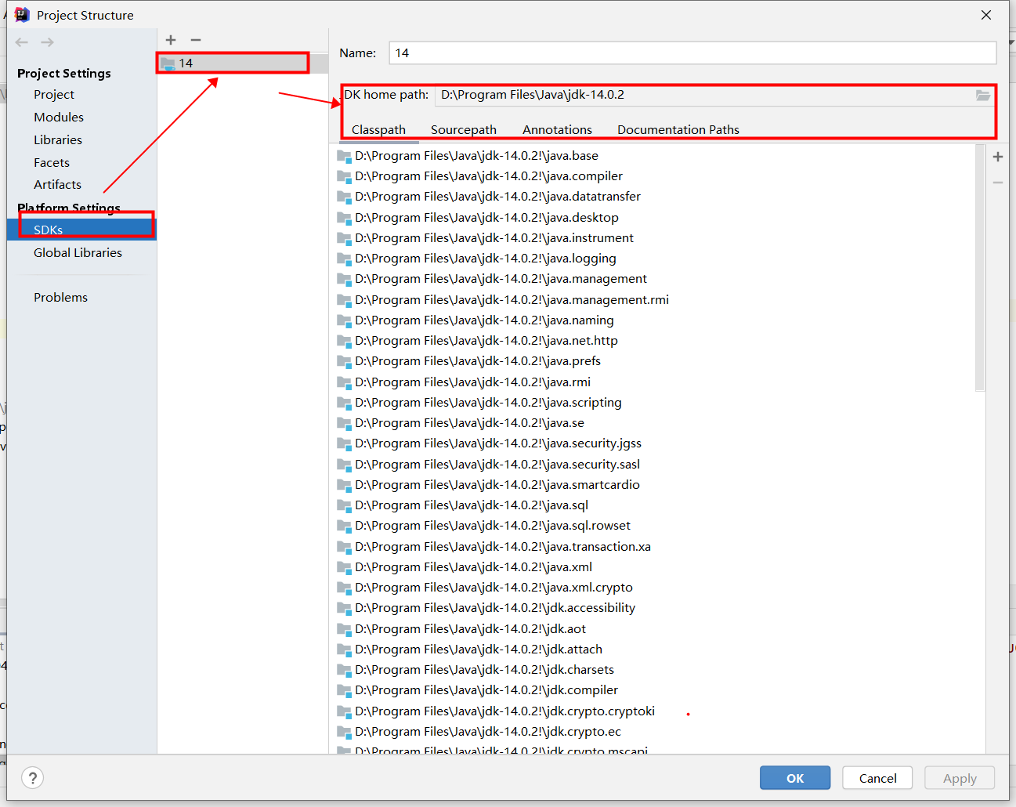
Task: Select the java.transaction.xa classpath entry
Action: (494, 546)
